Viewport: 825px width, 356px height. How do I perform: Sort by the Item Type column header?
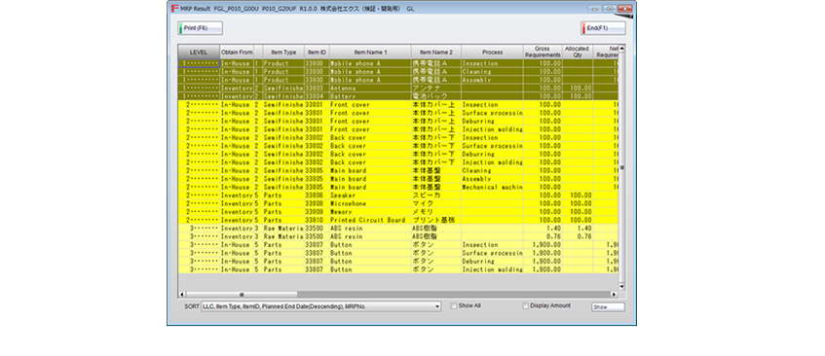coord(283,52)
